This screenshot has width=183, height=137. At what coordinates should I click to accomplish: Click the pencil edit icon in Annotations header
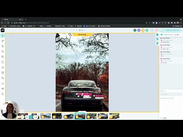[180, 35]
